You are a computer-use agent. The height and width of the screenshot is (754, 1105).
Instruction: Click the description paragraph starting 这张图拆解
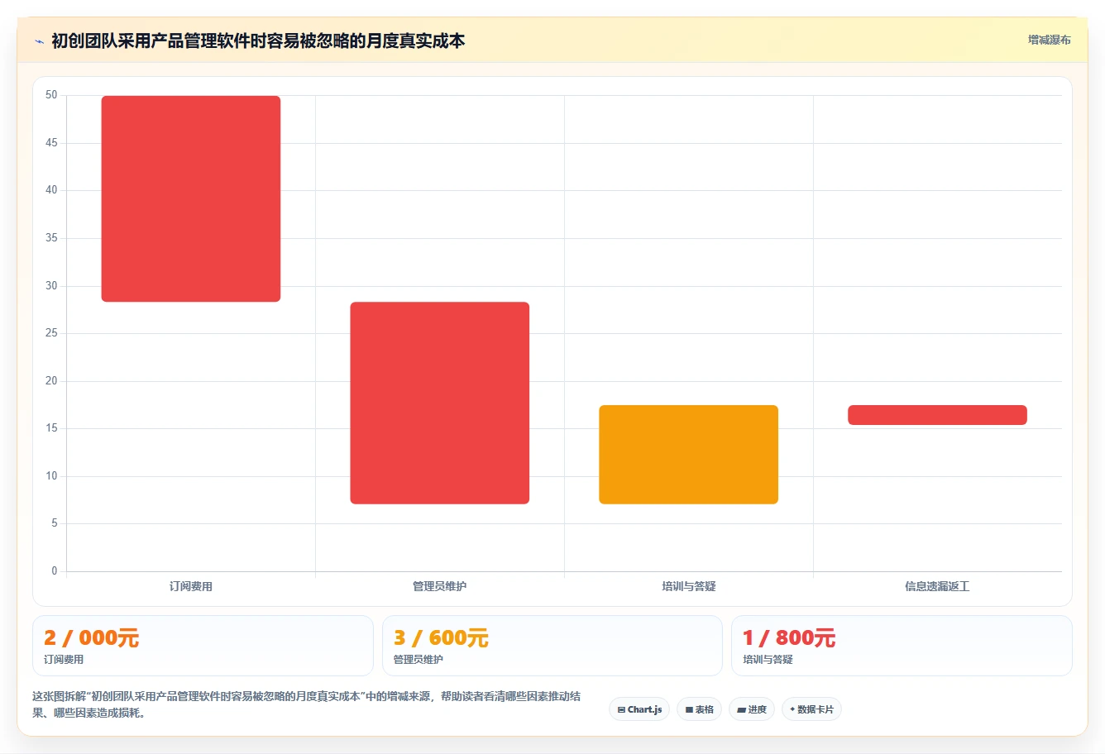[x=306, y=704]
